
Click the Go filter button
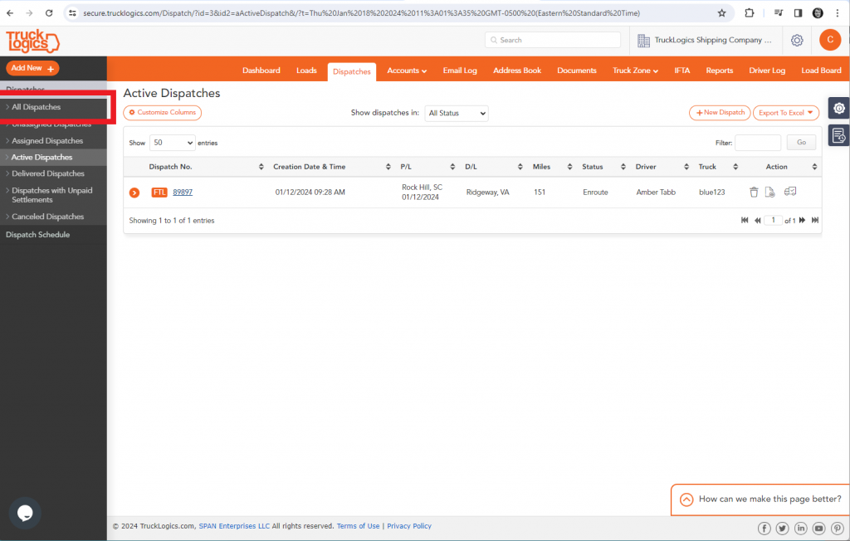tap(801, 142)
